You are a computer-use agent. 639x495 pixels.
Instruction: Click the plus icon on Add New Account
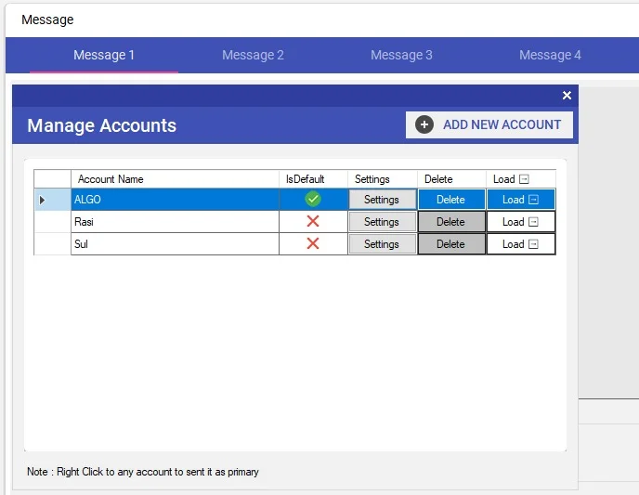(x=424, y=124)
